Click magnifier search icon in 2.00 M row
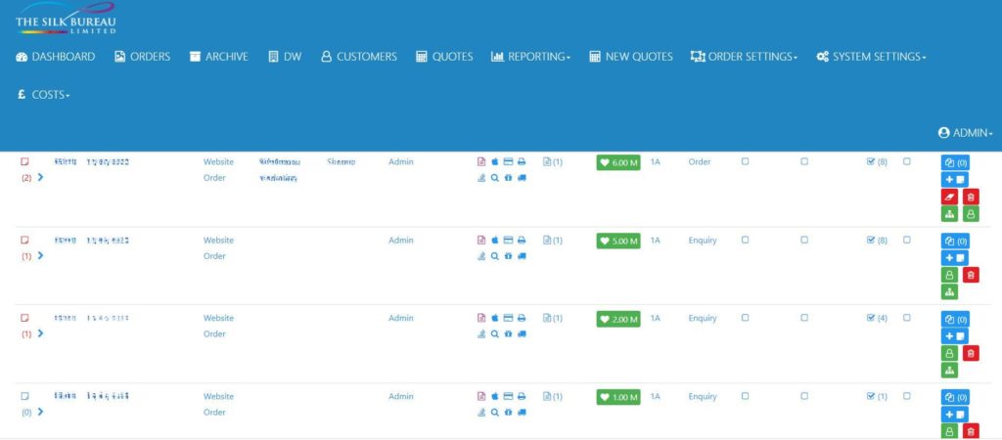Viewport: 1002px width, 440px height. pos(494,334)
